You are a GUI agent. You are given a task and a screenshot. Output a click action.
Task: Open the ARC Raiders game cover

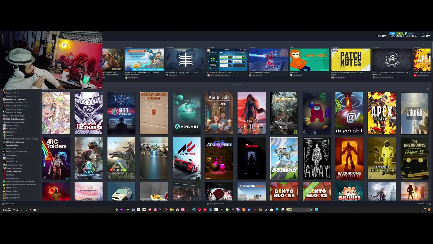point(56,158)
